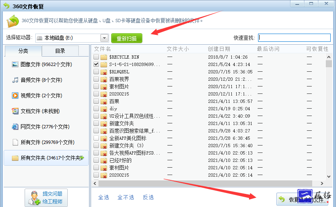This screenshot has width=336, height=207.
Task: Select the audio files music note icon
Action: tap(15, 80)
